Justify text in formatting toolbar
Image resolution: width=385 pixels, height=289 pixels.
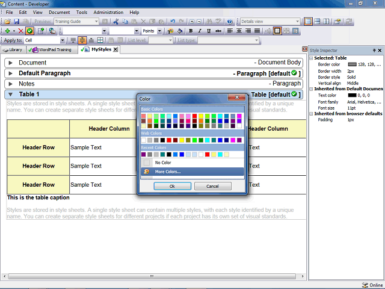pyautogui.click(x=257, y=31)
